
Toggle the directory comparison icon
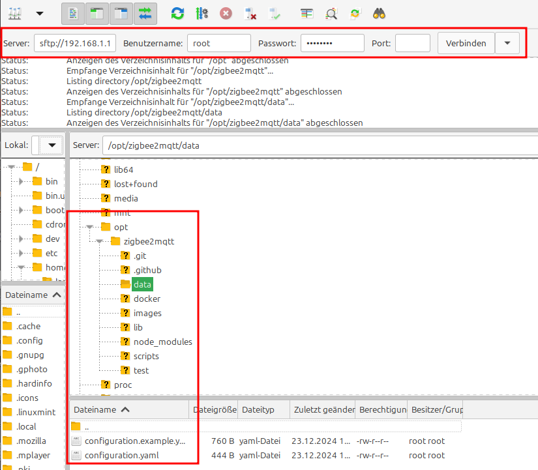(x=331, y=12)
